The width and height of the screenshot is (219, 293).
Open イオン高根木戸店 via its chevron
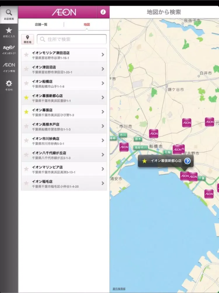pos(103,126)
